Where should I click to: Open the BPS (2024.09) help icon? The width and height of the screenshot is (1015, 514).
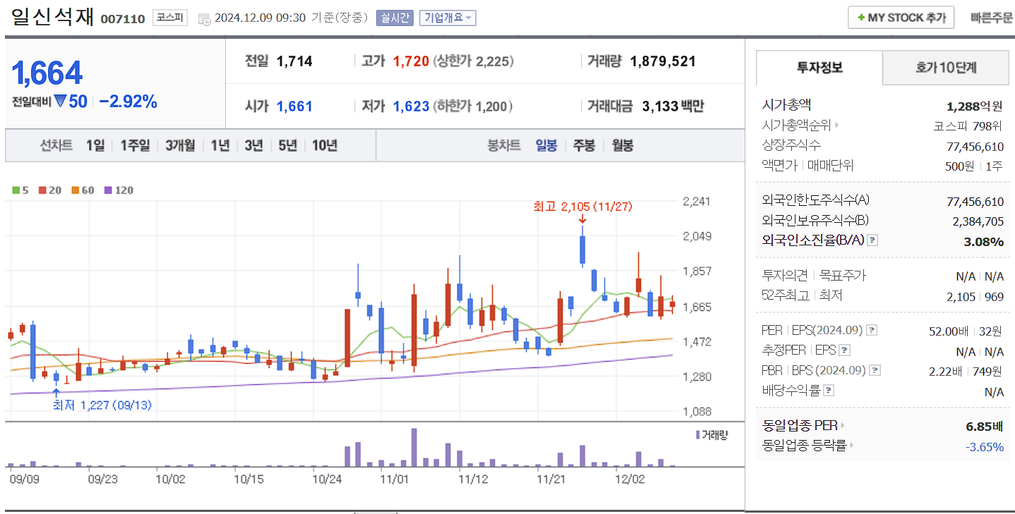tap(875, 369)
